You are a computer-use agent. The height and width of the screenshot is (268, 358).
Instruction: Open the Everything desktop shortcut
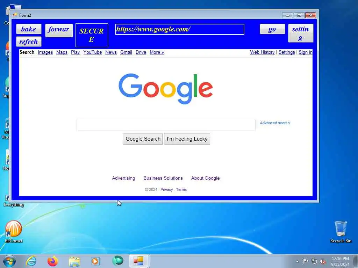[x=14, y=201]
